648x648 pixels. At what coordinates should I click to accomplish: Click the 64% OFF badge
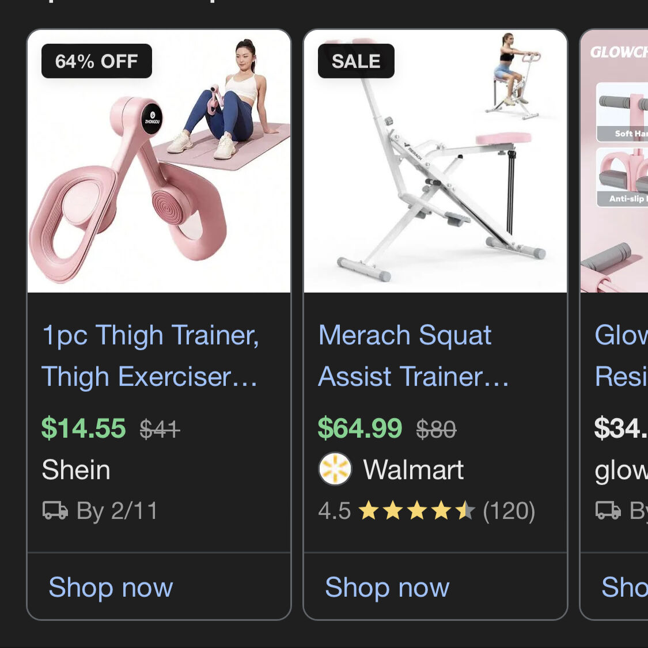[97, 61]
